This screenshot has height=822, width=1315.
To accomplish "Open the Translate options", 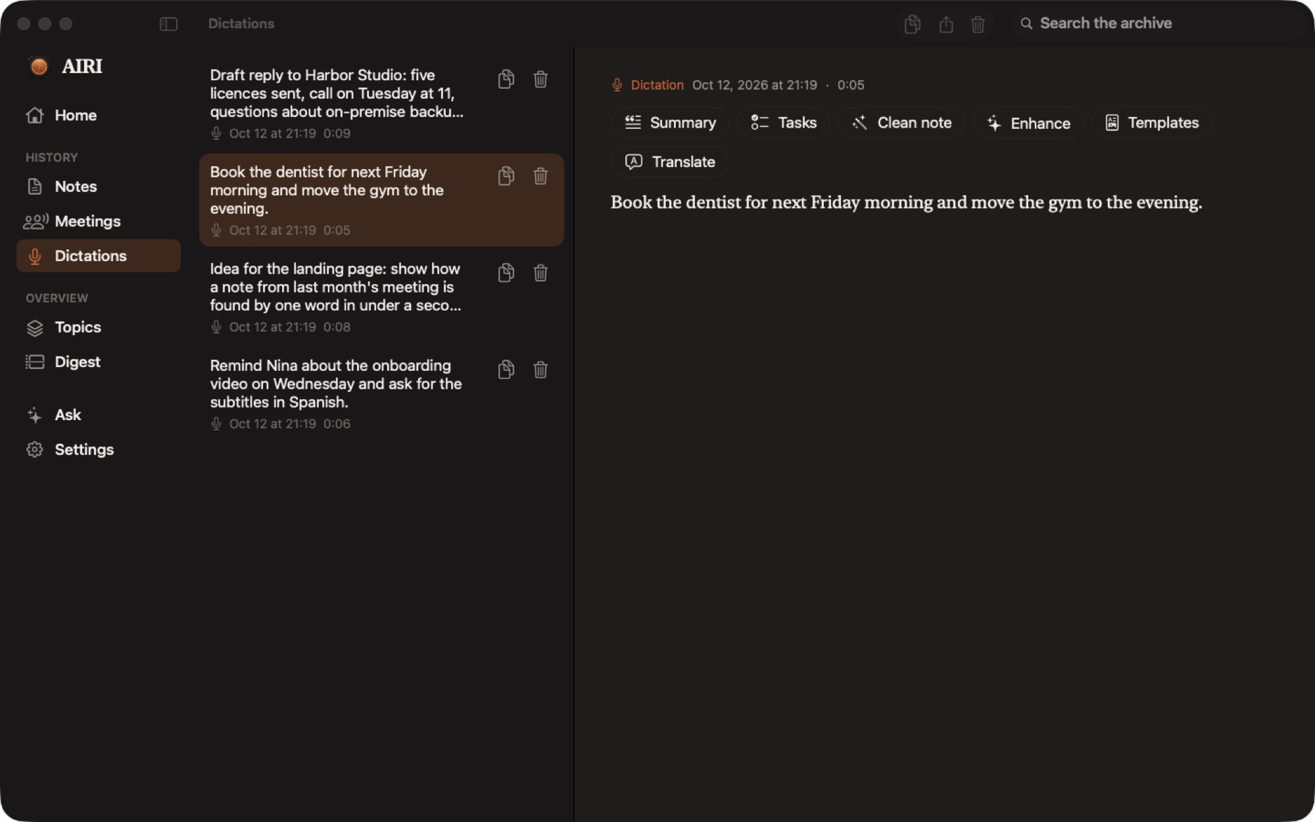I will [670, 162].
